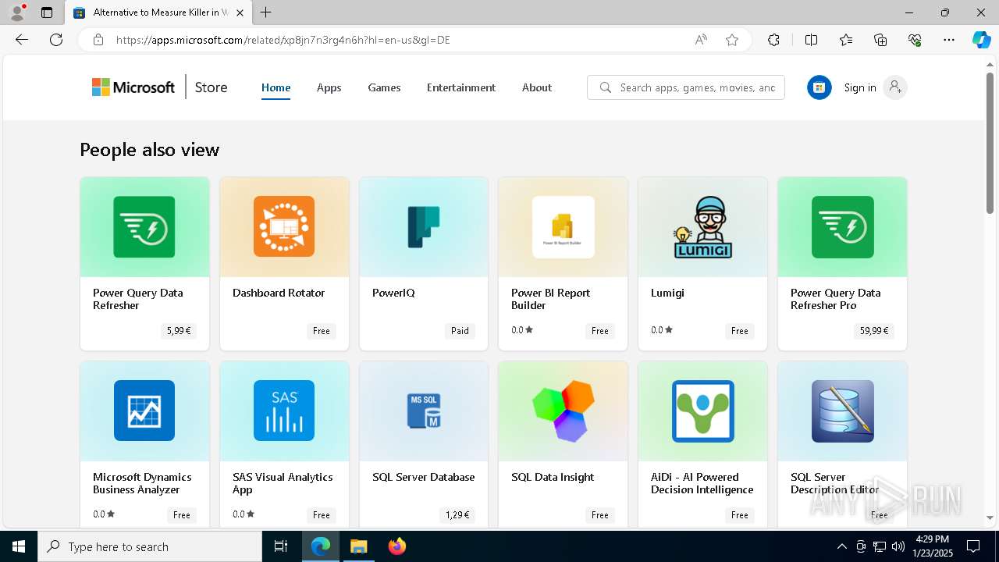Open the Dashboard Rotator orange app icon
Screen dimensions: 999x562
coord(284,227)
